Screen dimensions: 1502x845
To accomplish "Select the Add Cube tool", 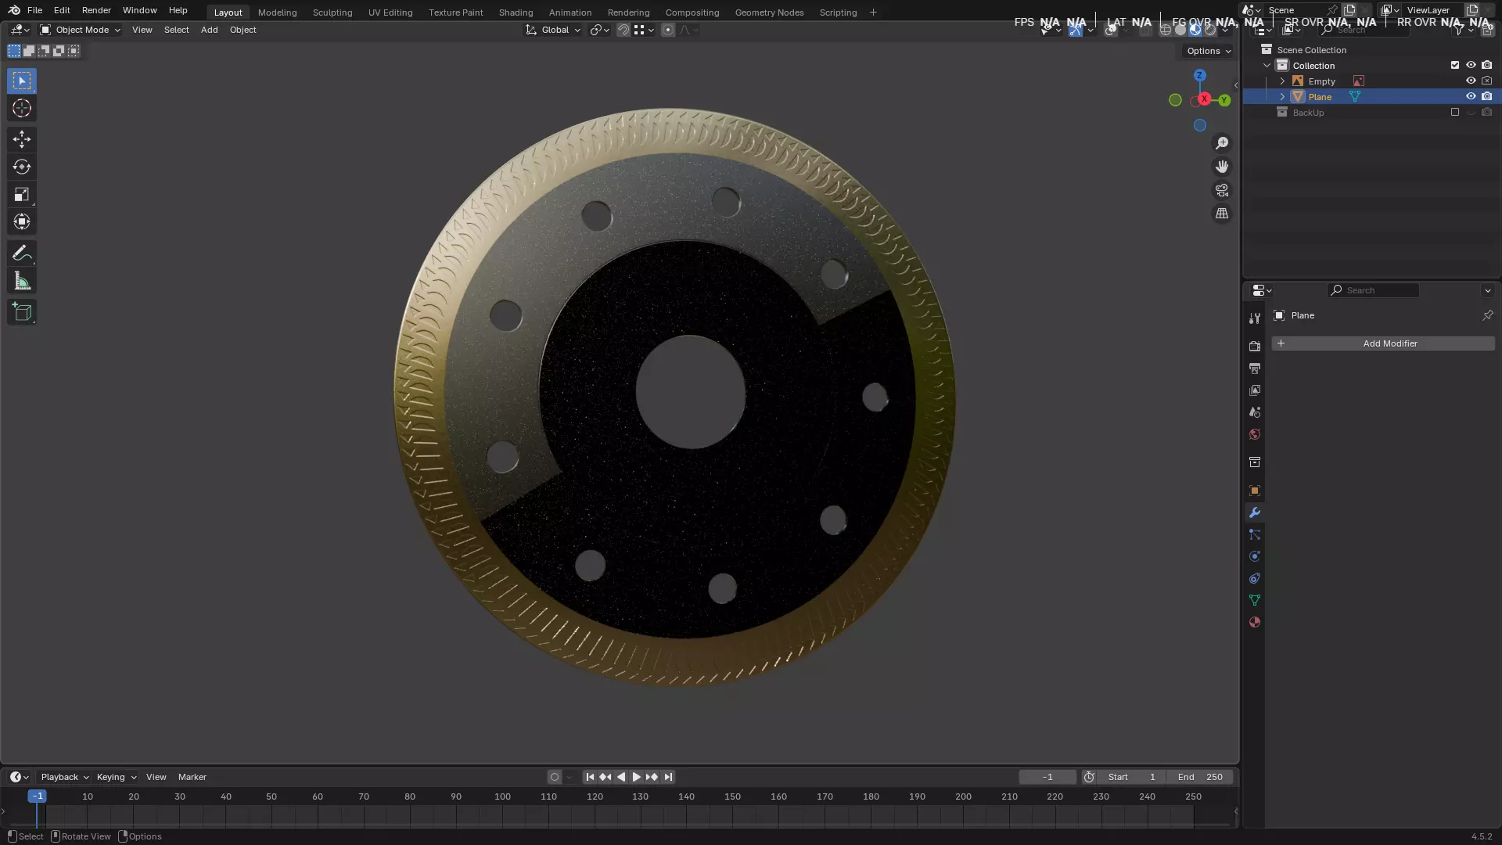I will pos(22,312).
